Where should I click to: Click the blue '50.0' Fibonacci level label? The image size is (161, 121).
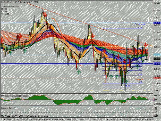pyautogui.click(x=140, y=65)
